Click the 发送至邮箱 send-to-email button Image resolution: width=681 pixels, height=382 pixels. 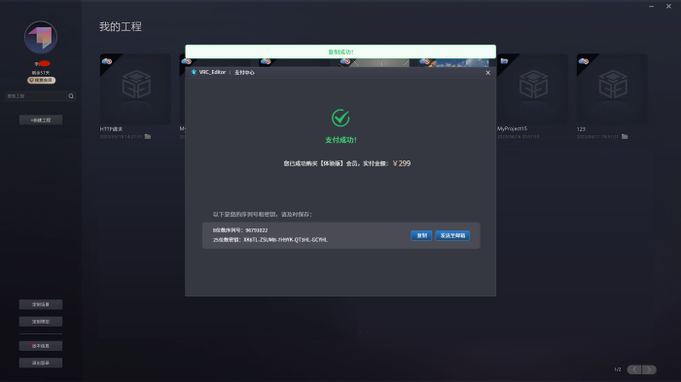coord(452,235)
